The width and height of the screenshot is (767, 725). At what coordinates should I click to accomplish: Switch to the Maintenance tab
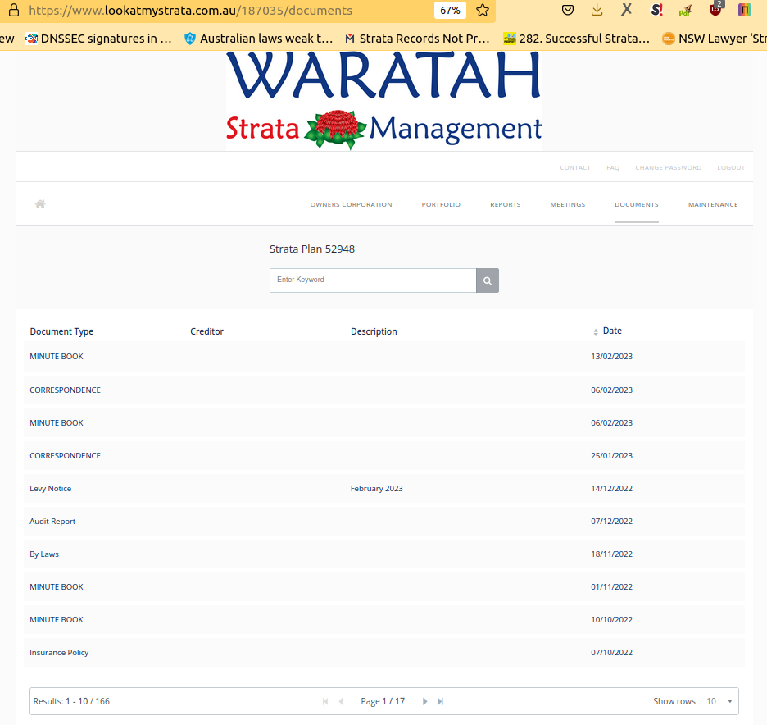pyautogui.click(x=712, y=204)
